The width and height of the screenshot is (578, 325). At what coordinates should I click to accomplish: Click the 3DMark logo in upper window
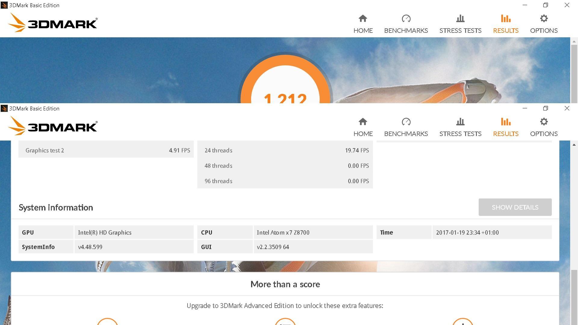pyautogui.click(x=53, y=23)
